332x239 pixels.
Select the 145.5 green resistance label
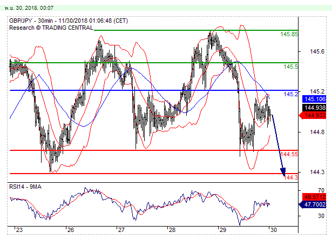[291, 67]
